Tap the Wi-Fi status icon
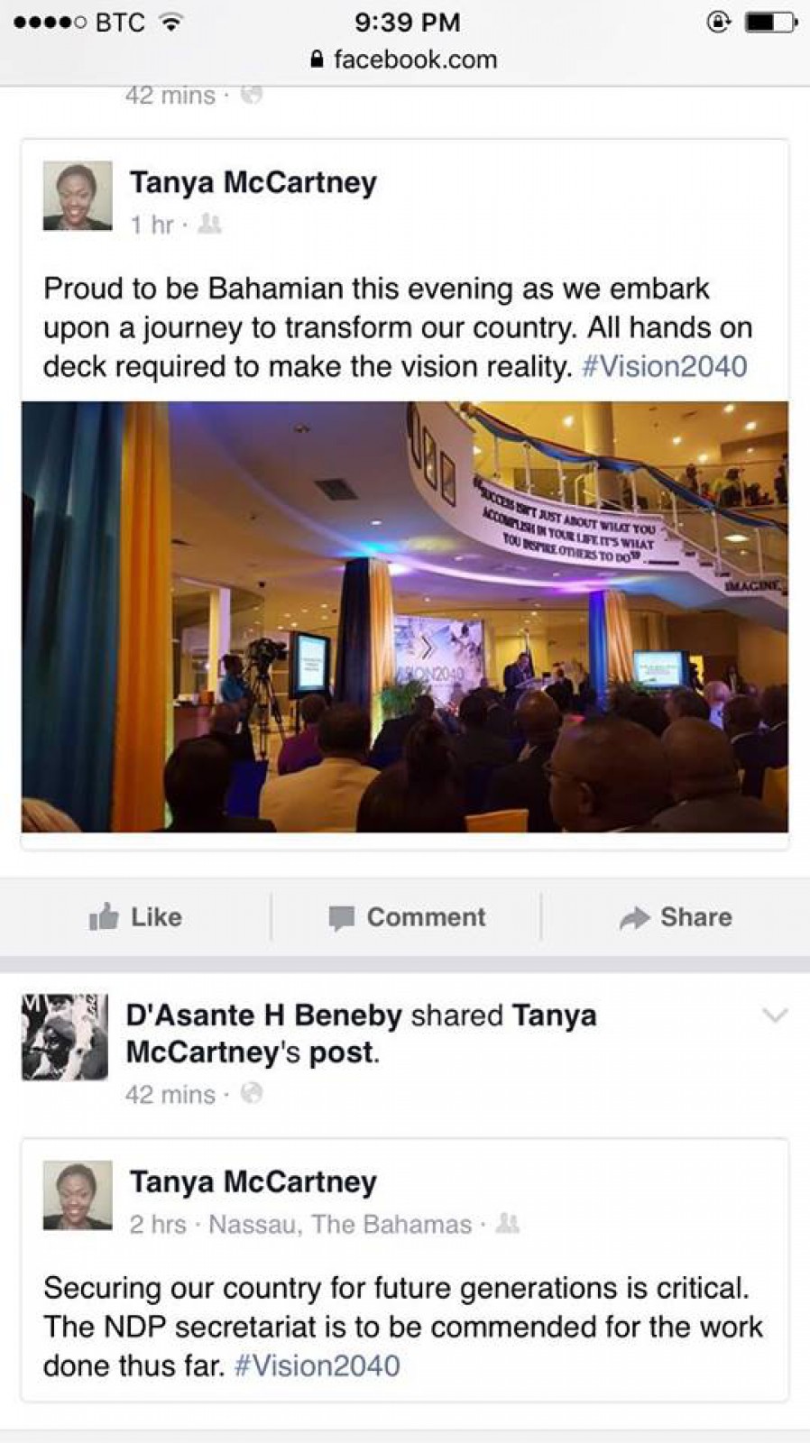The image size is (810, 1443). coord(169,22)
